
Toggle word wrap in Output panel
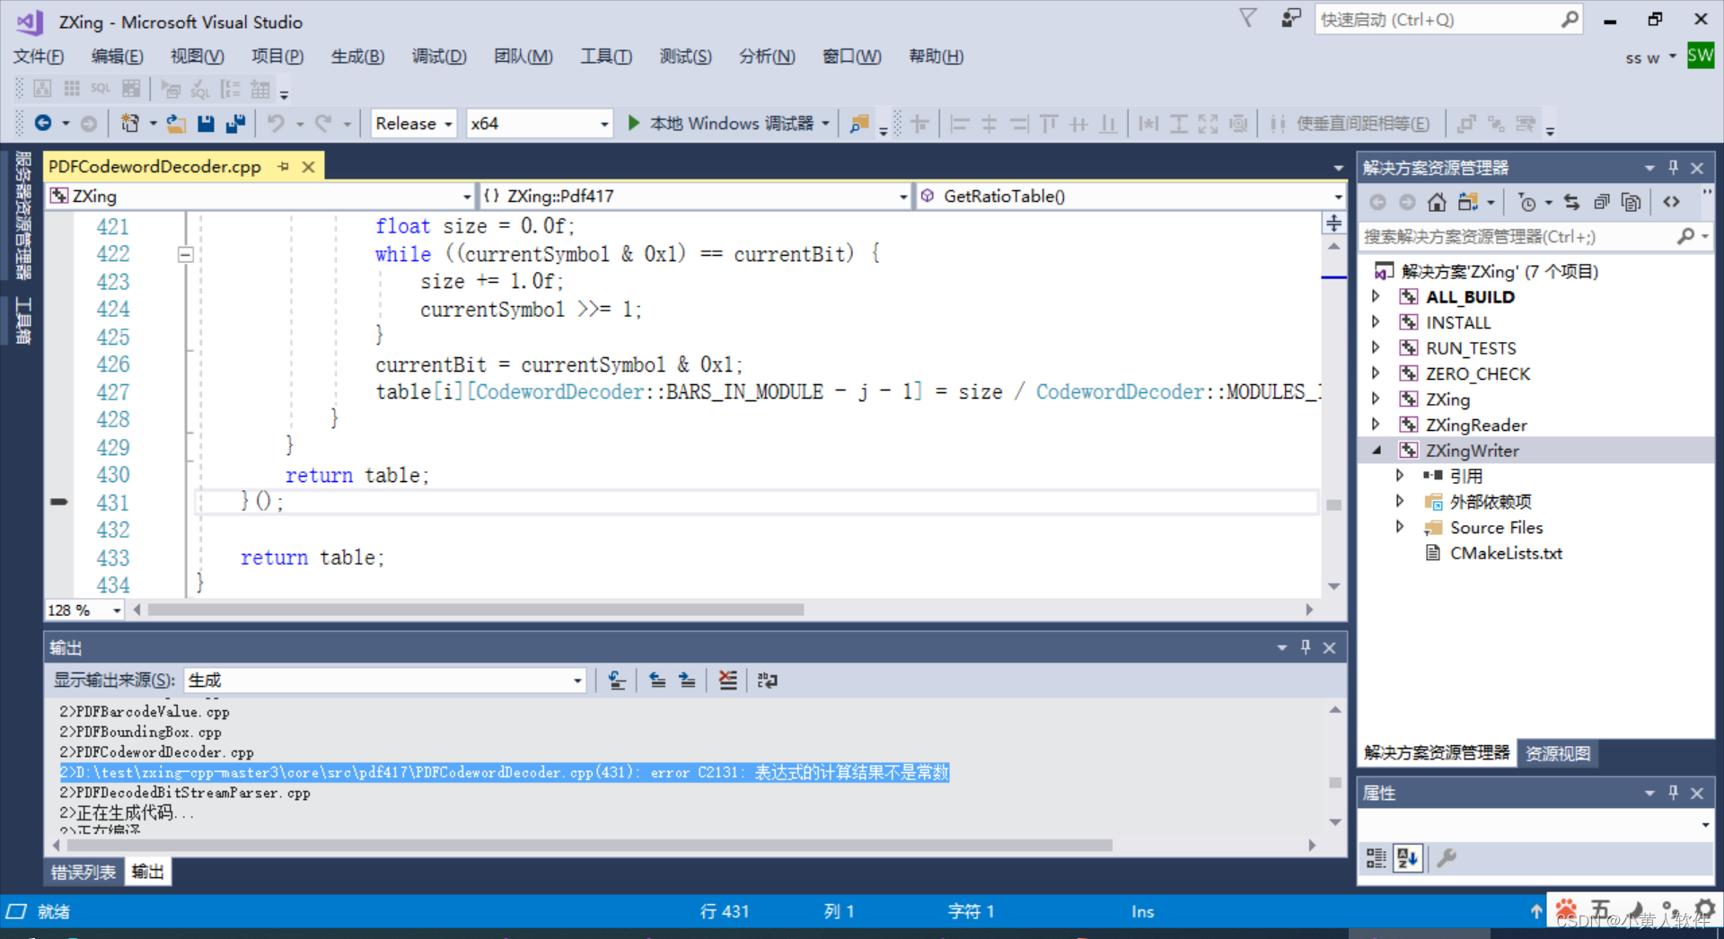pyautogui.click(x=767, y=680)
